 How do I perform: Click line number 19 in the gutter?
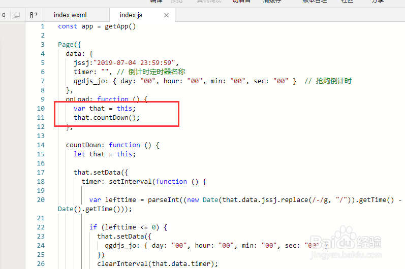coord(41,191)
